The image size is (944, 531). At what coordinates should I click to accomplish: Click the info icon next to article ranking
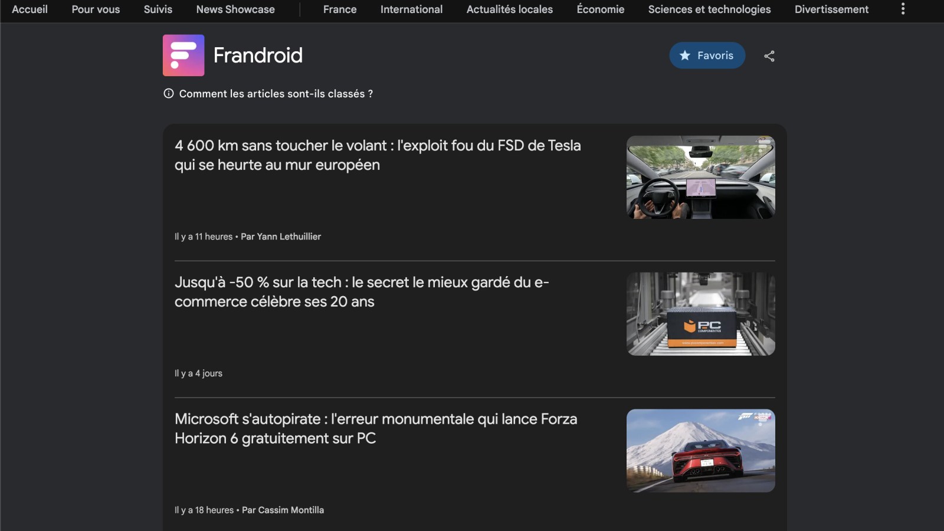click(x=169, y=93)
